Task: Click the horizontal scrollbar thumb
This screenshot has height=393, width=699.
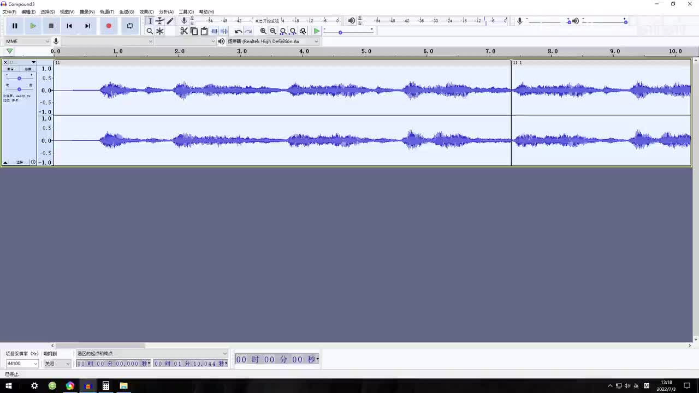Action: 100,346
